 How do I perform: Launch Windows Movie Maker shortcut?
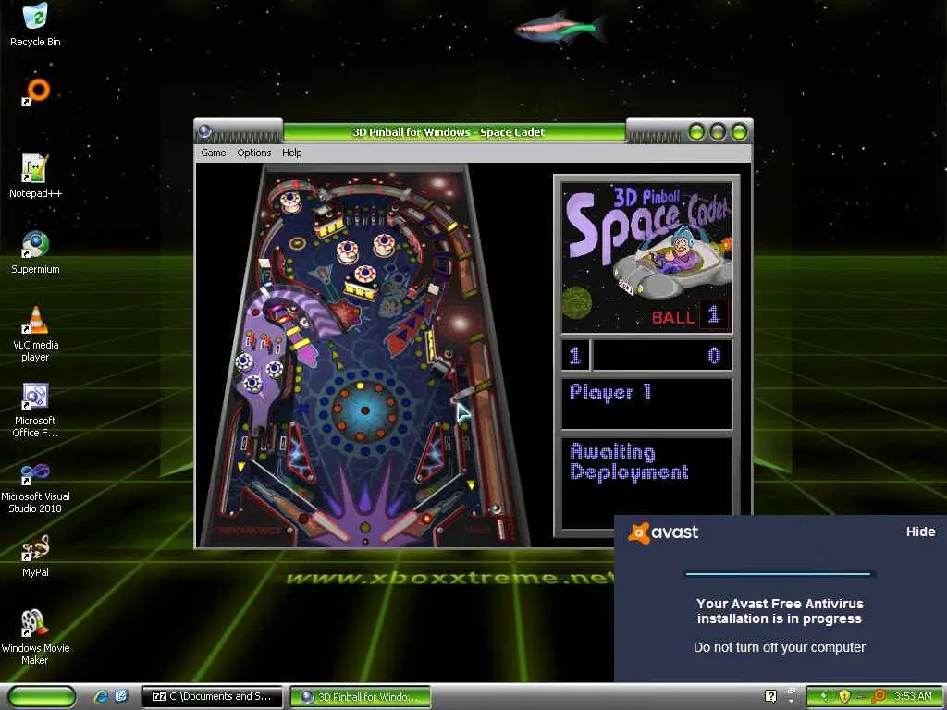[35, 638]
